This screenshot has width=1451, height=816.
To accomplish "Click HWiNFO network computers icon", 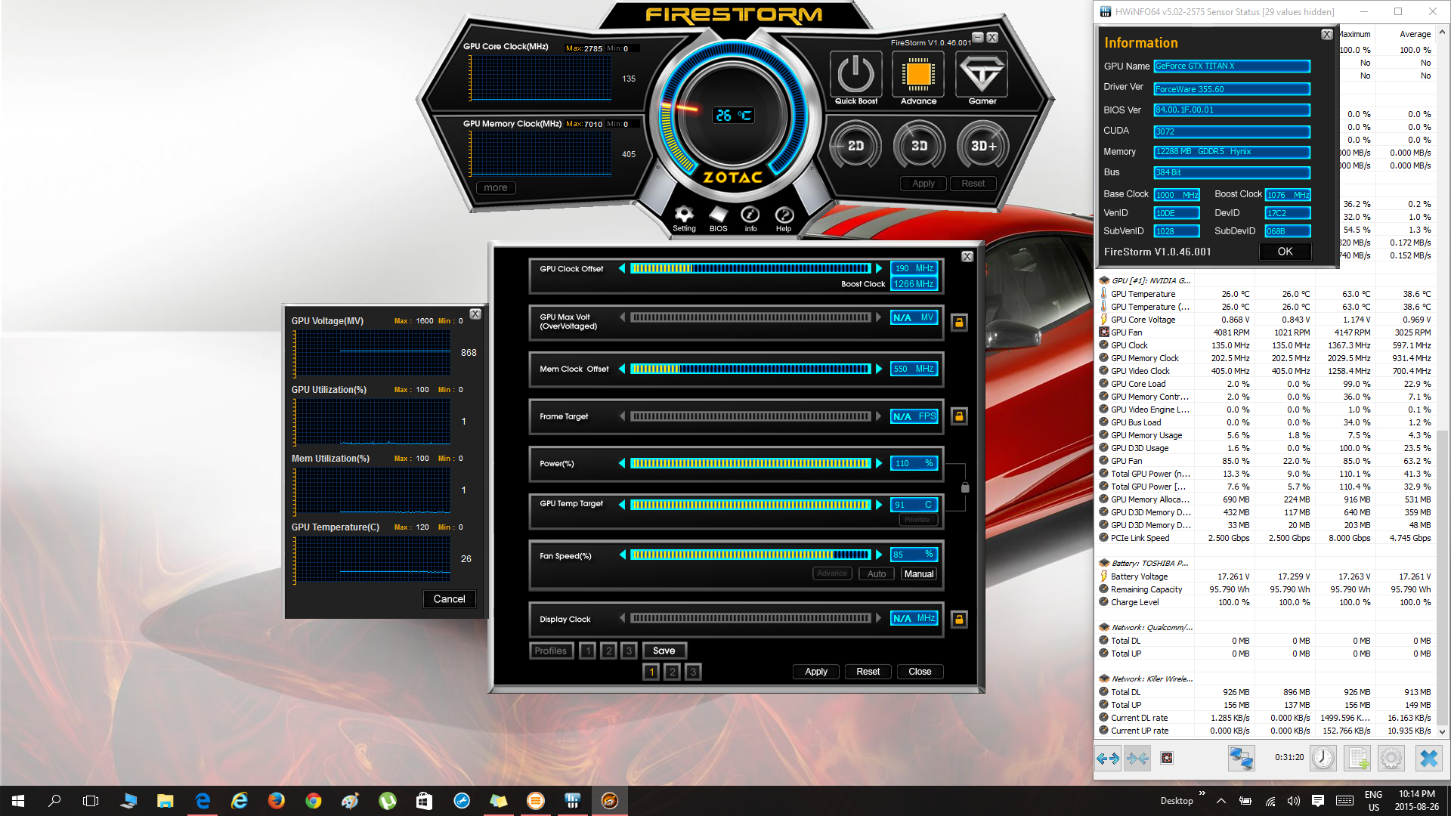I will click(x=1241, y=758).
